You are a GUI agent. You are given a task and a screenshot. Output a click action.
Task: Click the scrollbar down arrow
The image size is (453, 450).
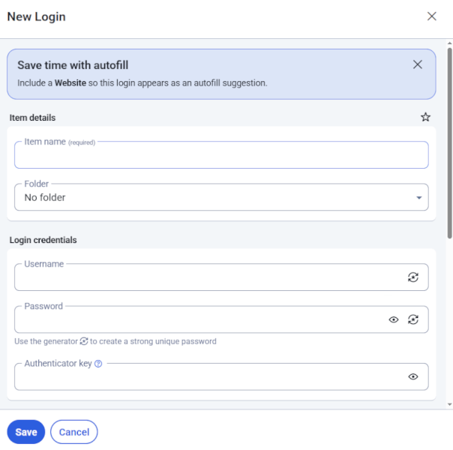[x=449, y=404]
